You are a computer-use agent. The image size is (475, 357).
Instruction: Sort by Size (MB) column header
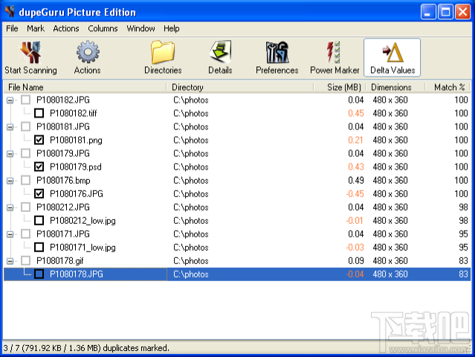click(x=339, y=87)
